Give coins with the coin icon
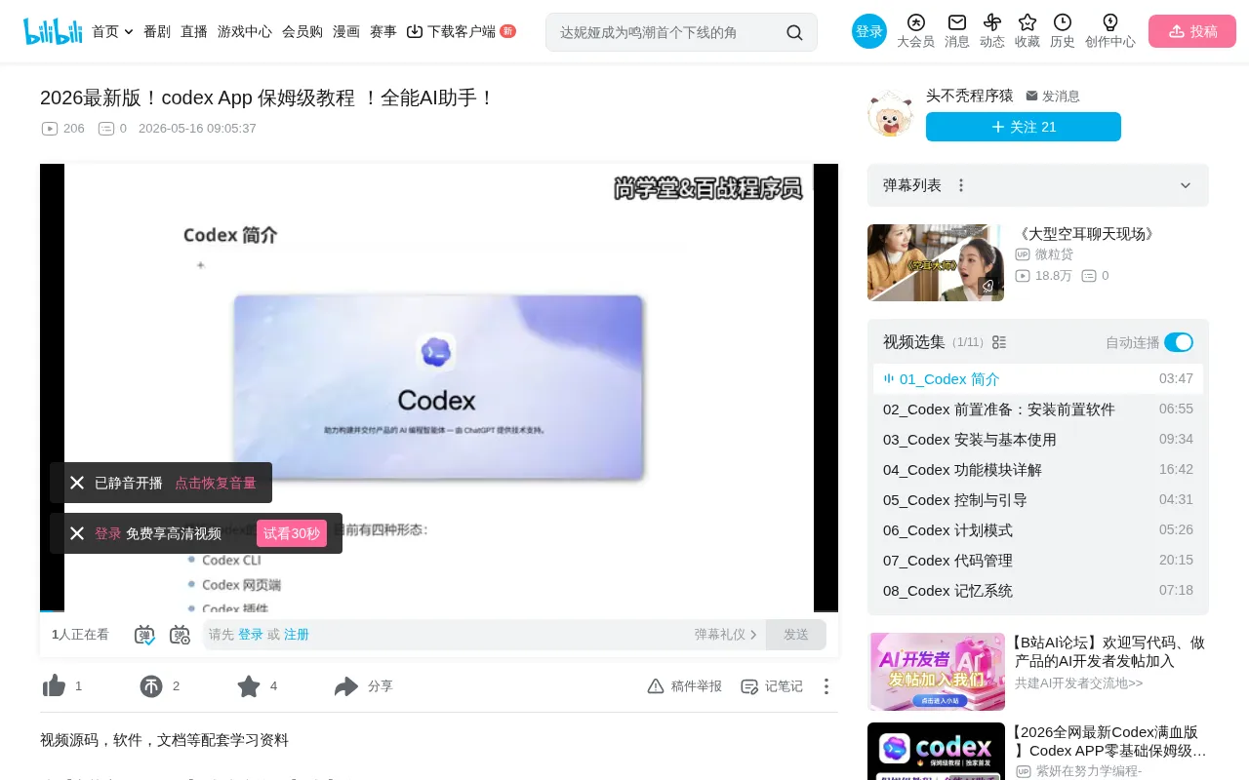Viewport: 1249px width, 780px height. [151, 686]
